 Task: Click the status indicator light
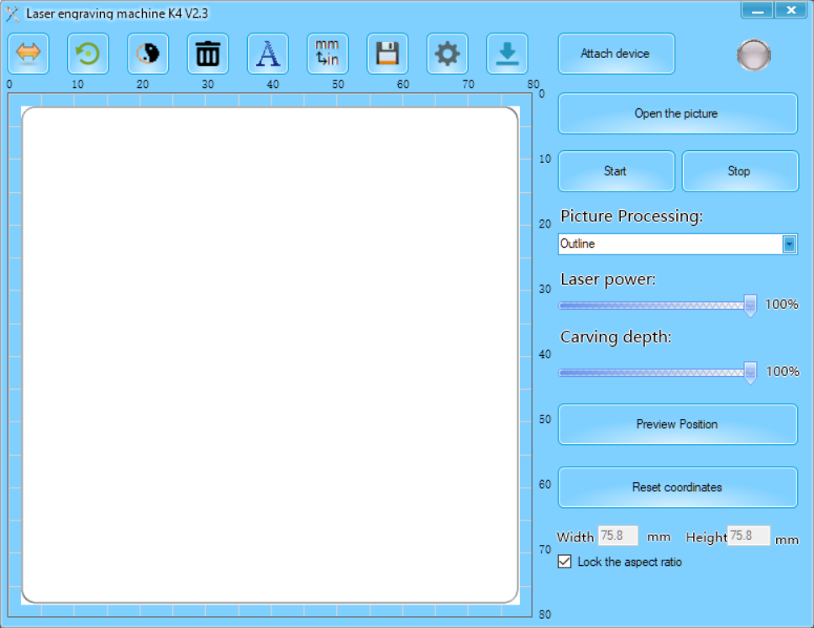click(753, 53)
